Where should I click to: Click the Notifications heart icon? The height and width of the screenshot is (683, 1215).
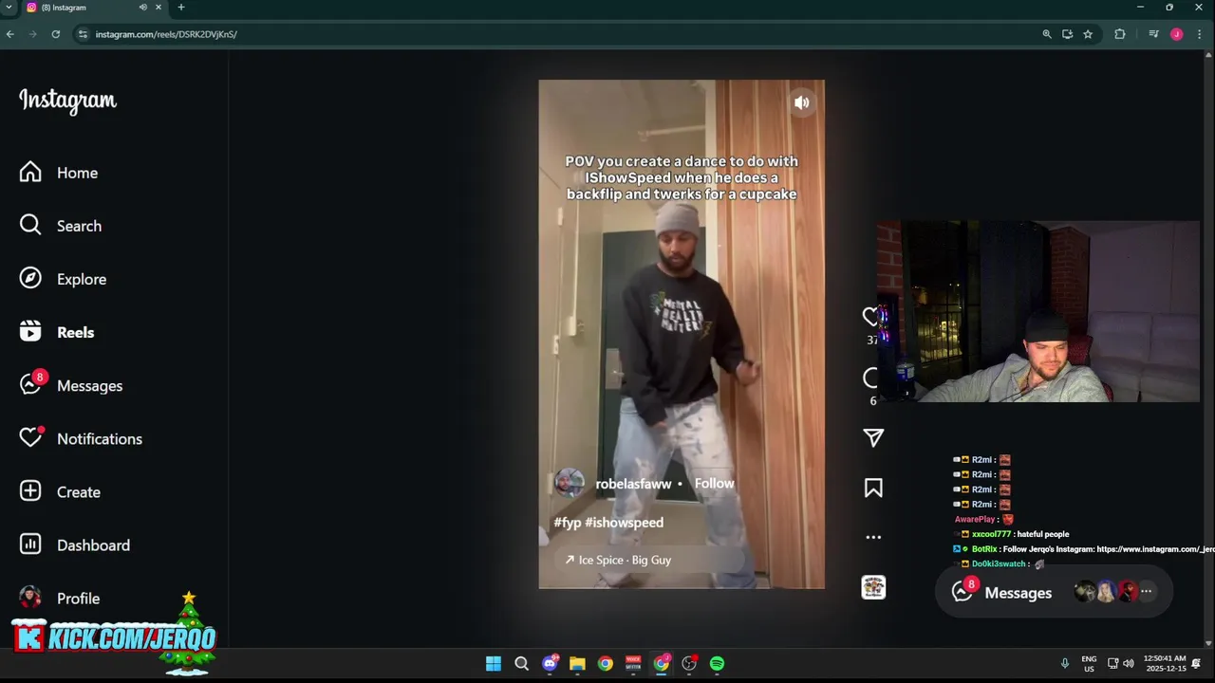tap(31, 437)
